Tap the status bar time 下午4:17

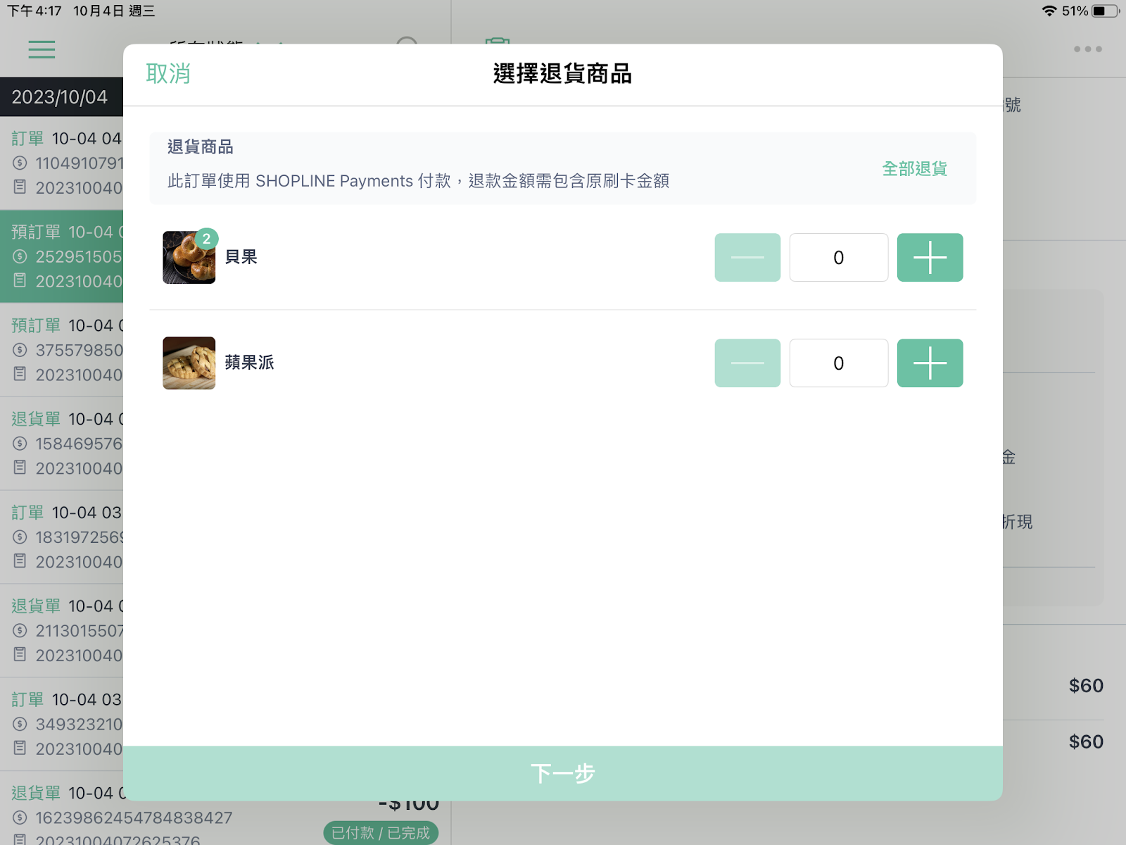coord(34,11)
